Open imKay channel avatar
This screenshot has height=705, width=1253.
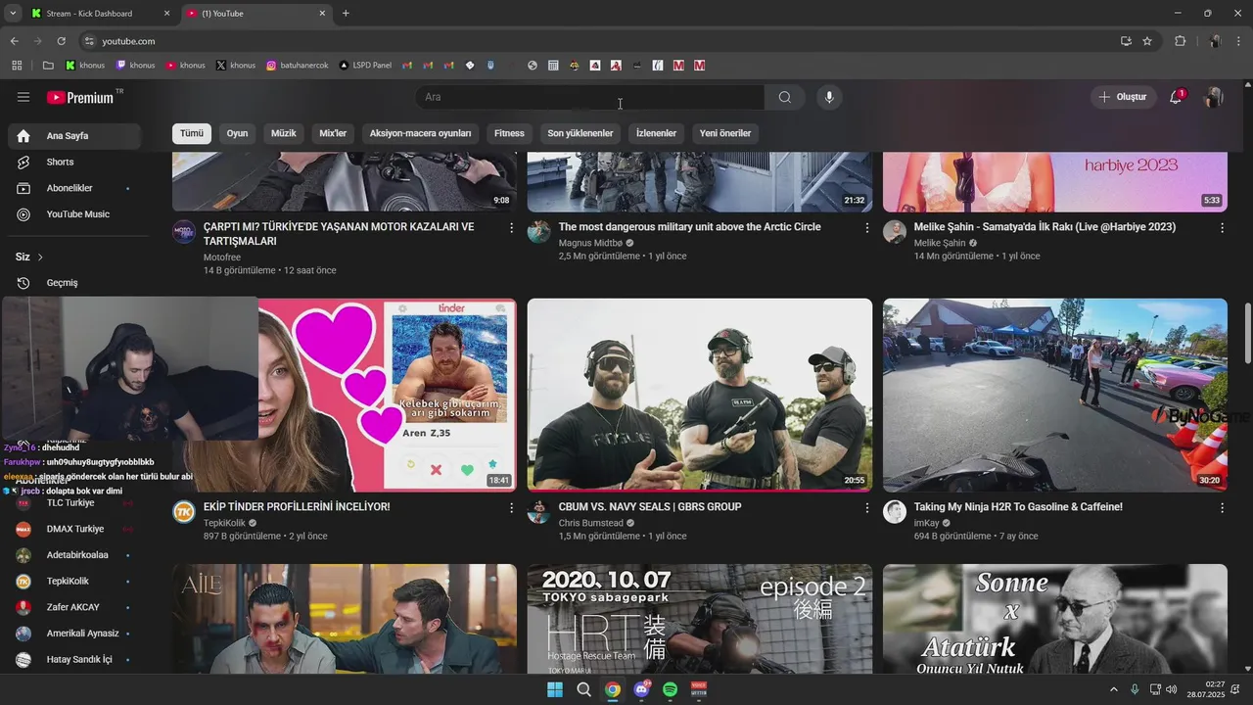[895, 512]
